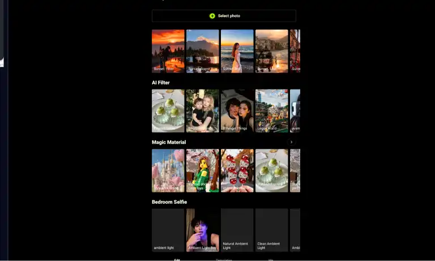Select the sunset coastal town thumbnail
This screenshot has width=435, height=261.
click(272, 51)
